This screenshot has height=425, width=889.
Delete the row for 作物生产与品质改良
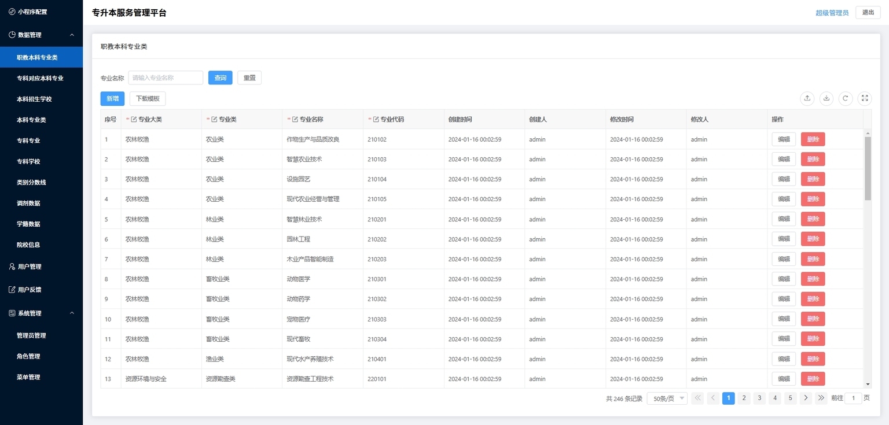(813, 139)
